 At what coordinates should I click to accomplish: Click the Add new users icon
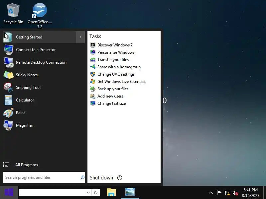click(x=93, y=96)
